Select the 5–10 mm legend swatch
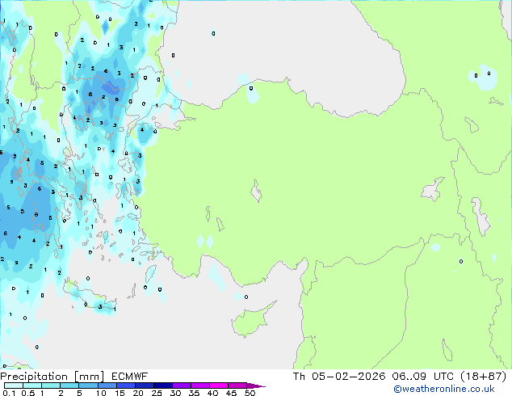512x396 pixels. (88, 385)
